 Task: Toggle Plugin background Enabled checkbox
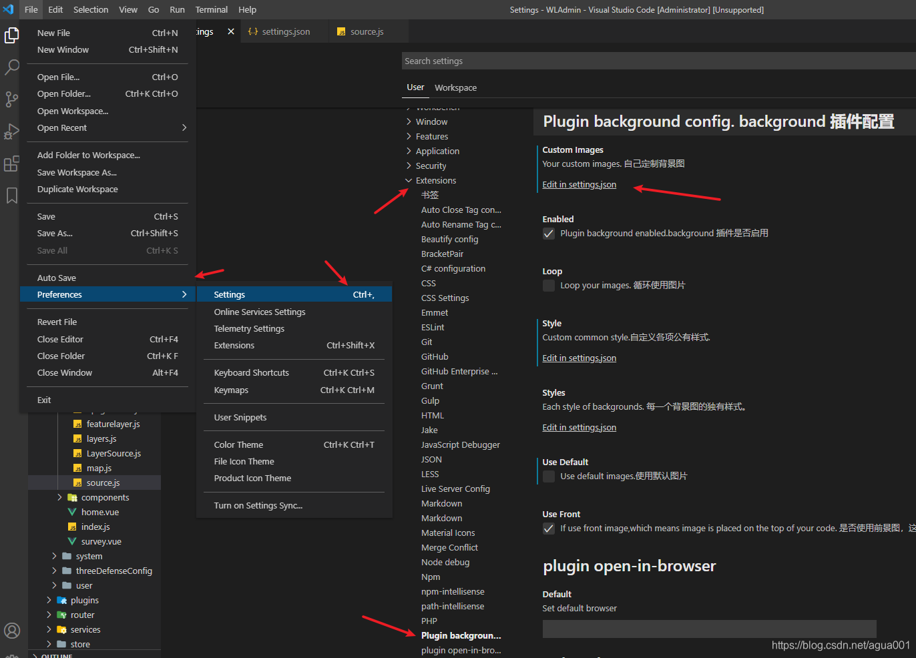pos(549,234)
